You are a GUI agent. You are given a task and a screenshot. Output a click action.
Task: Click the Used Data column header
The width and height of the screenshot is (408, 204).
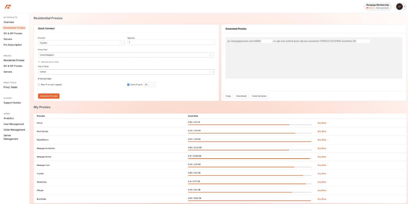pyautogui.click(x=193, y=116)
